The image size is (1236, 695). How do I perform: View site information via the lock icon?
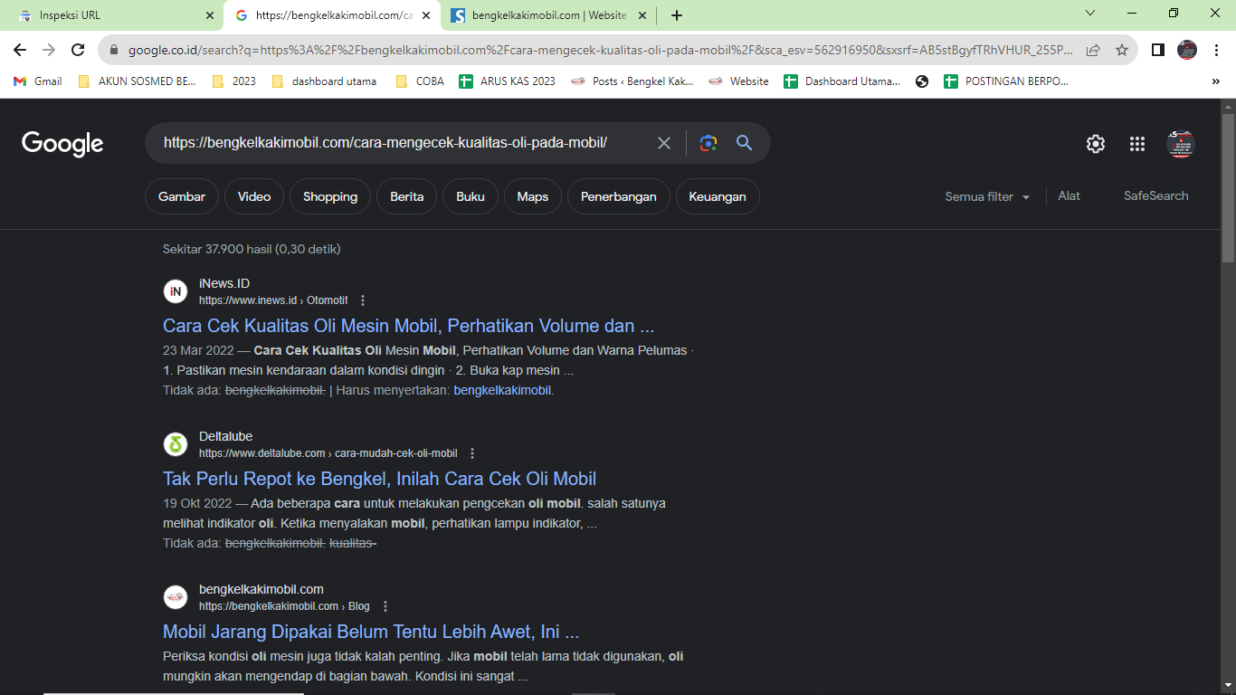[x=114, y=50]
